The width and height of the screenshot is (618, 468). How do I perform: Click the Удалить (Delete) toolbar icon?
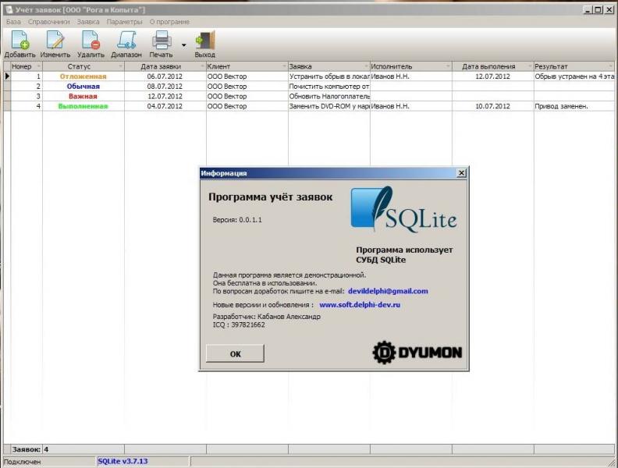coord(91,40)
